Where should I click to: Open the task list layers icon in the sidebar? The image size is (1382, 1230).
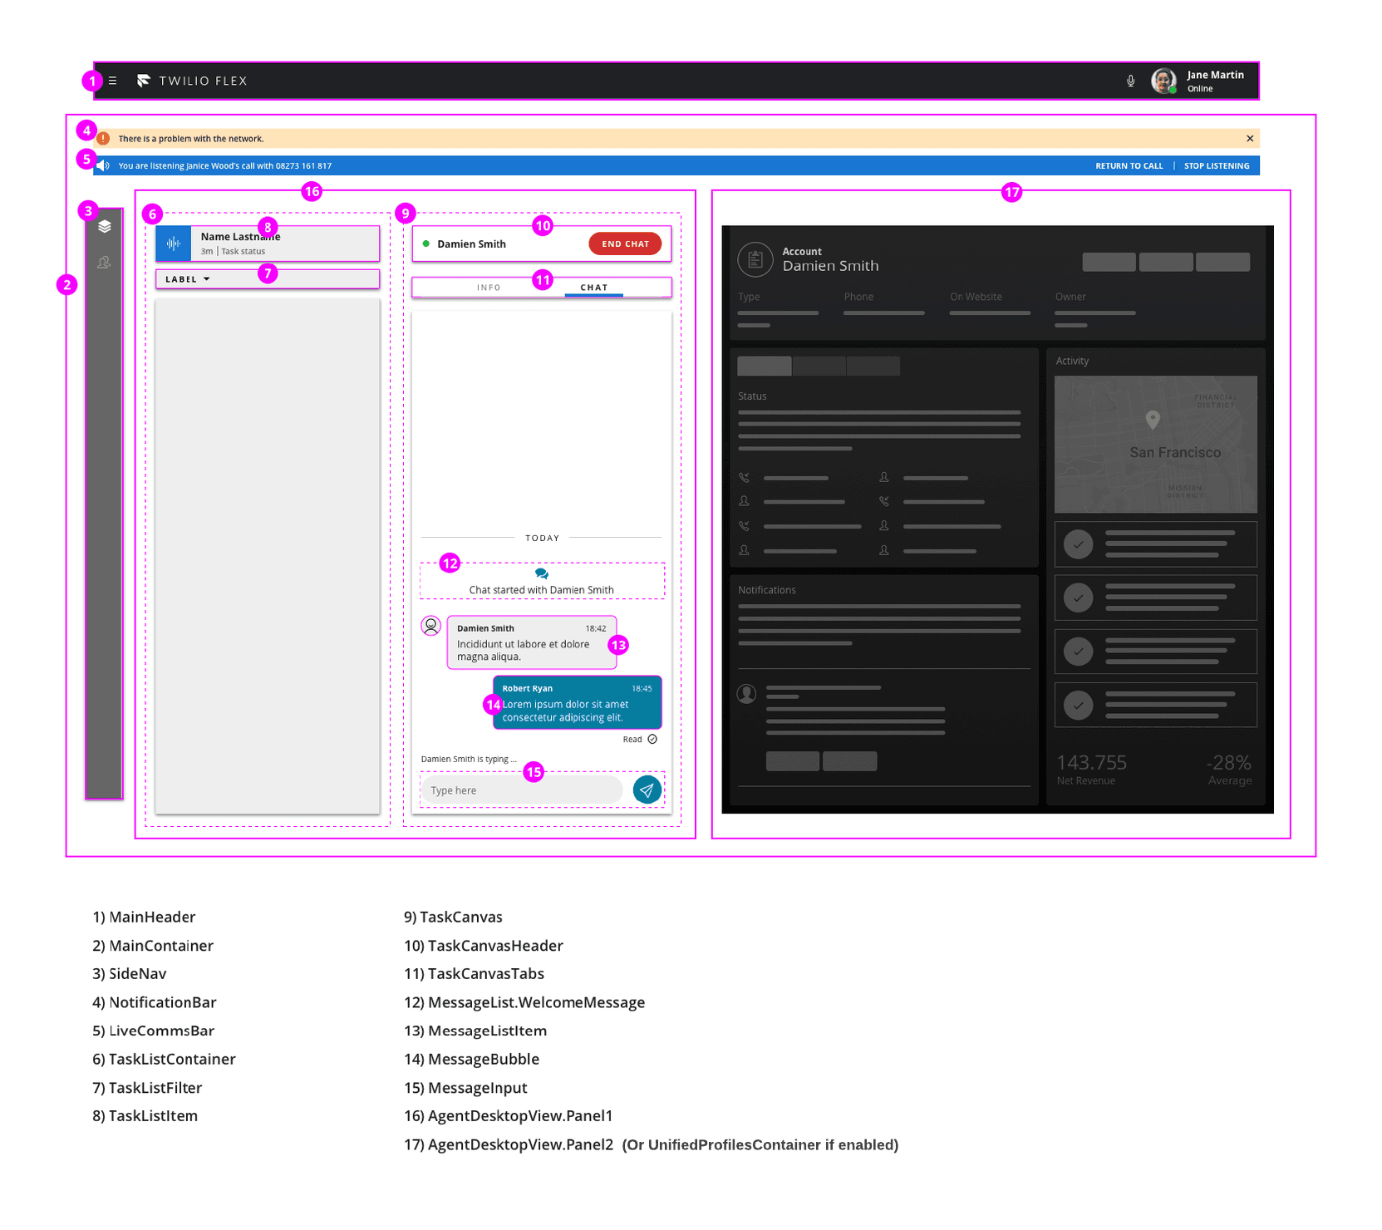click(x=105, y=226)
